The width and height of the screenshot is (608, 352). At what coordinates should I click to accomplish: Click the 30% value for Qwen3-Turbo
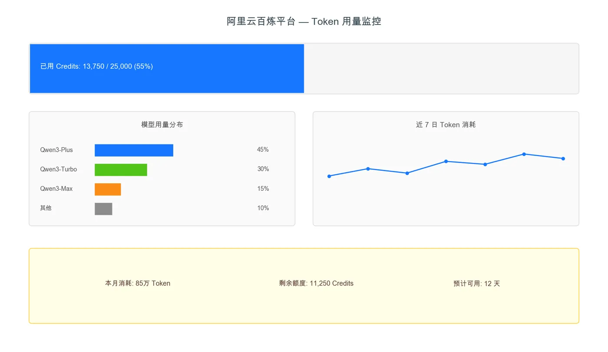click(x=263, y=169)
